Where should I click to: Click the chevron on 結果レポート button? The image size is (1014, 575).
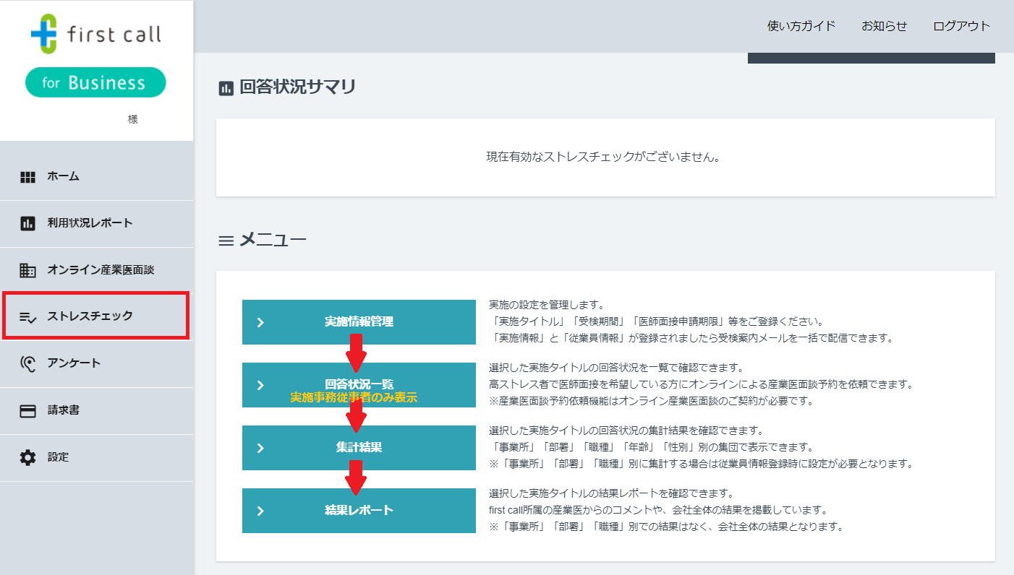tap(260, 511)
